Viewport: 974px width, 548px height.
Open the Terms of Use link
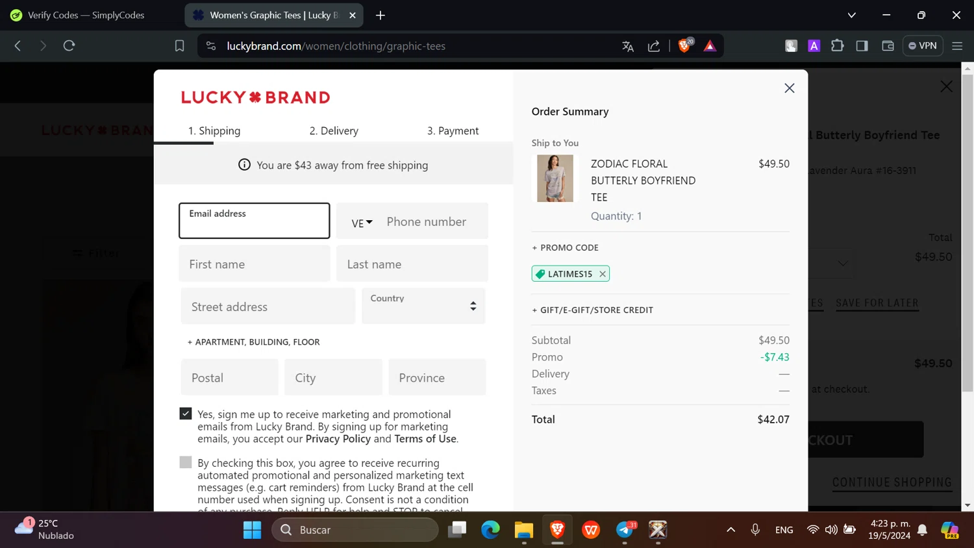pos(425,439)
